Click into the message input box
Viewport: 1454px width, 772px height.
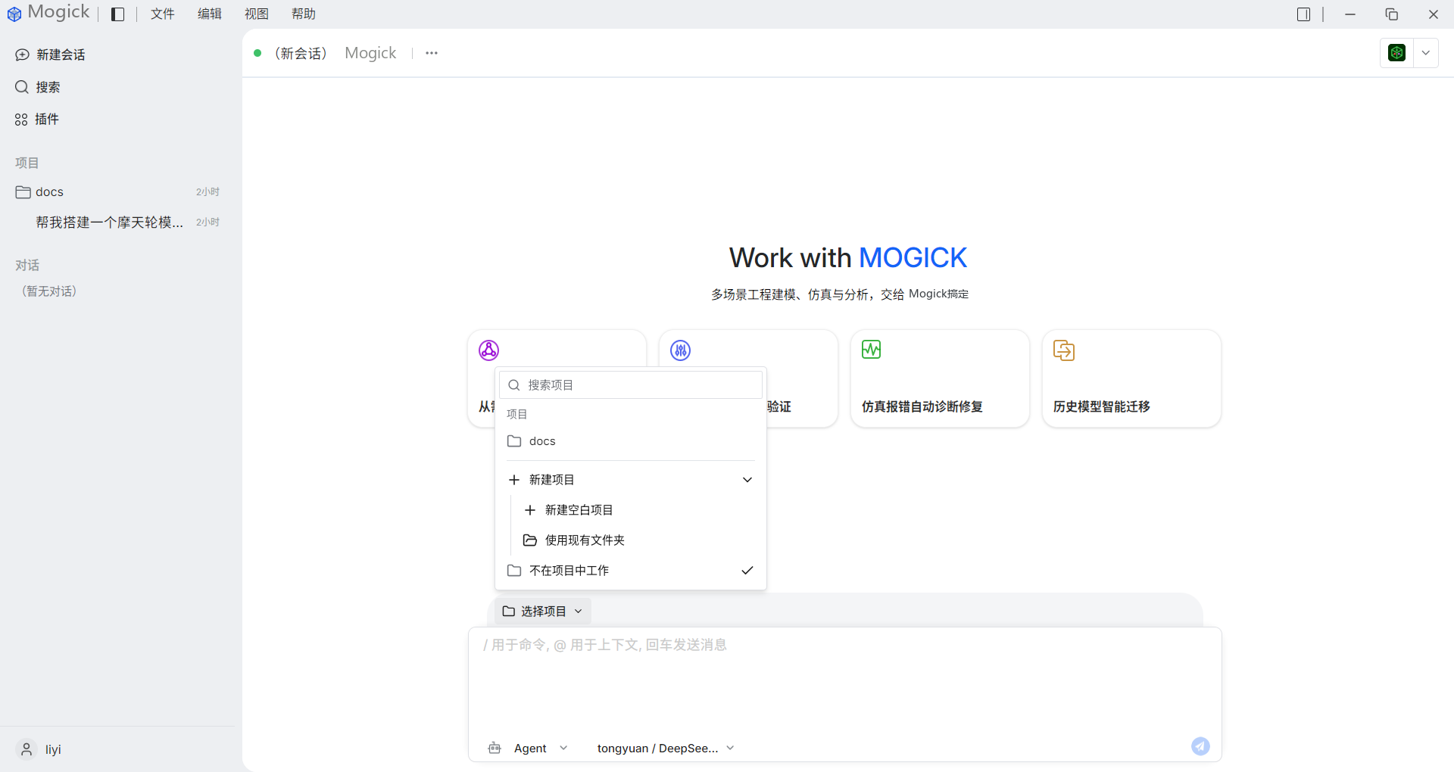[844, 681]
